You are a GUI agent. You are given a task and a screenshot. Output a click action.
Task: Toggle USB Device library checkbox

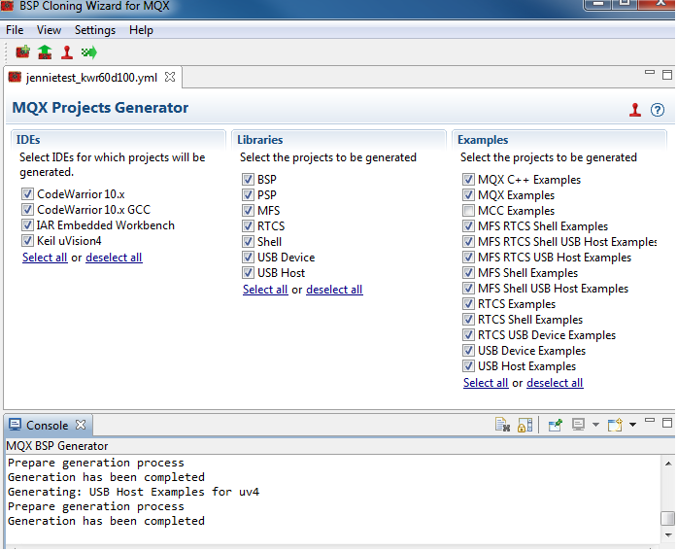point(248,257)
